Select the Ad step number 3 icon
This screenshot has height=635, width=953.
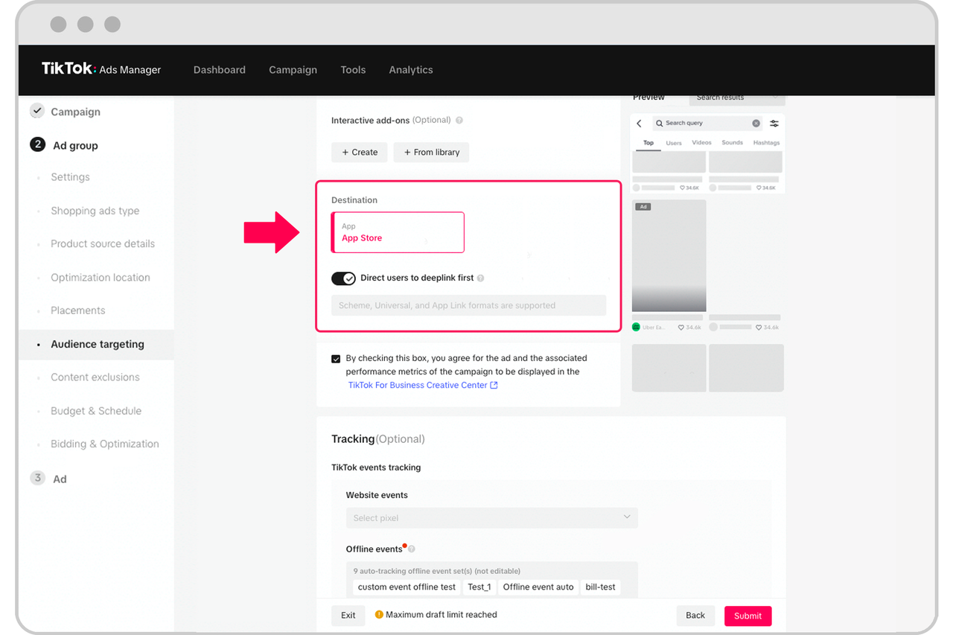(x=37, y=478)
